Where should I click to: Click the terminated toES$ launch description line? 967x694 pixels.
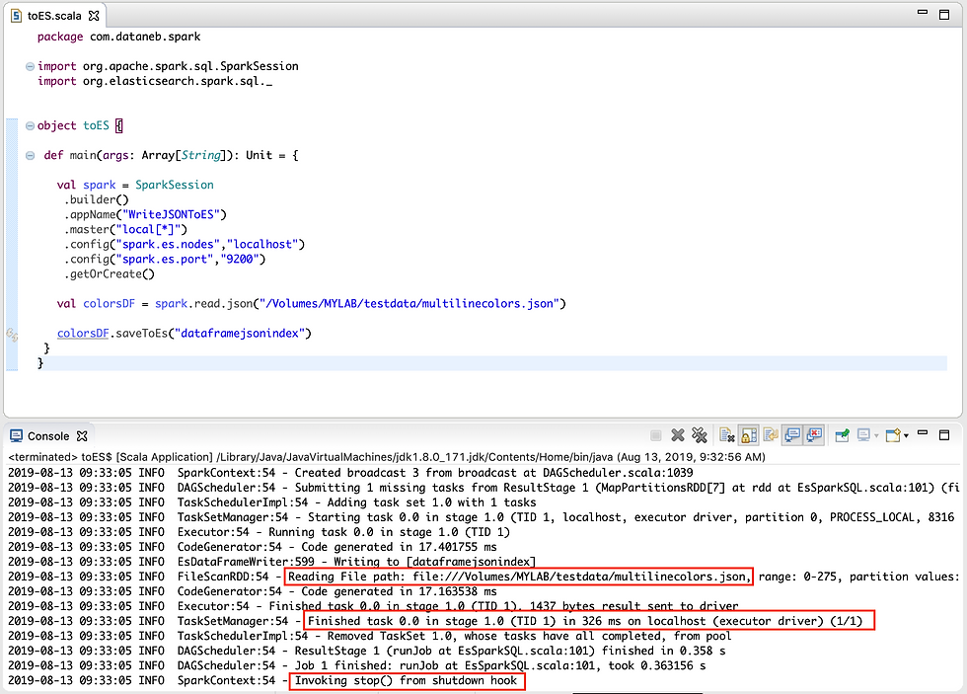pos(387,457)
